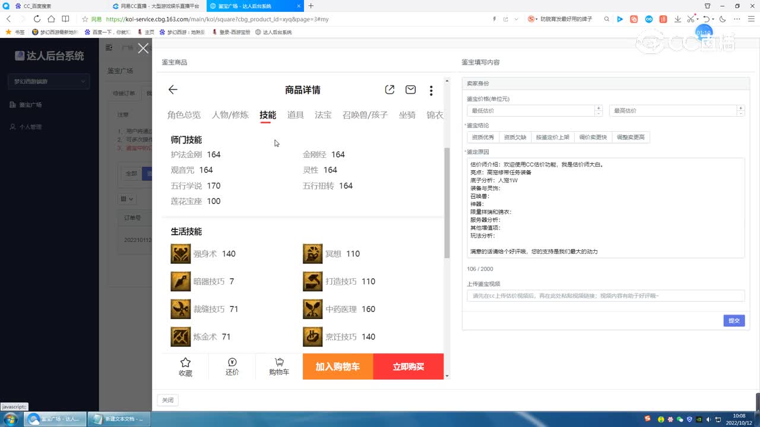Switch to 道具 tab
This screenshot has height=427, width=760.
point(296,115)
